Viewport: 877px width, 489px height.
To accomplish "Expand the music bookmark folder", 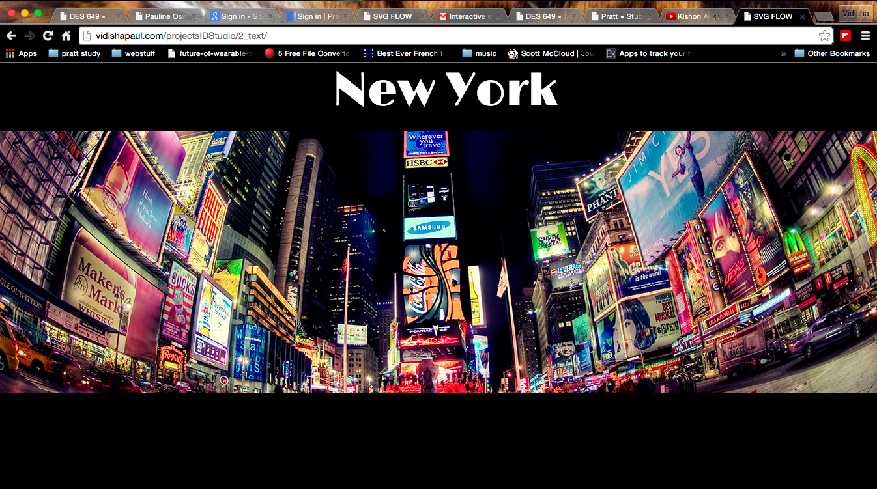I will point(479,53).
